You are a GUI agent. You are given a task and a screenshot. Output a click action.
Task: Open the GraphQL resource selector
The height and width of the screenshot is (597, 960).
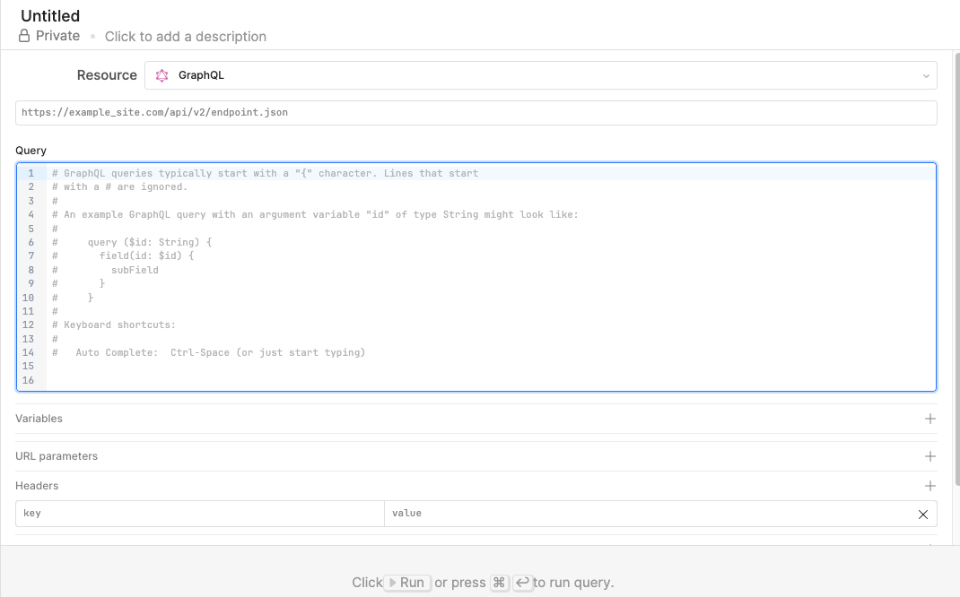click(x=541, y=75)
